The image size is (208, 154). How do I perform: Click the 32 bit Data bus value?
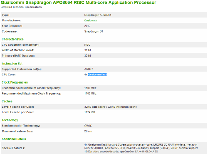point(87,56)
